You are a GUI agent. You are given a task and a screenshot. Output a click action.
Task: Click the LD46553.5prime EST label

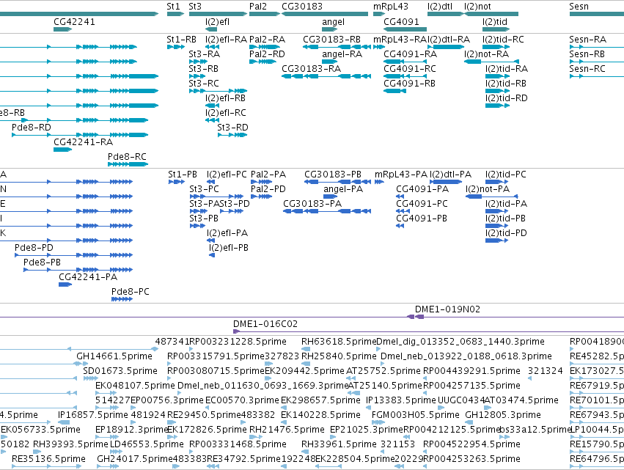click(x=147, y=444)
